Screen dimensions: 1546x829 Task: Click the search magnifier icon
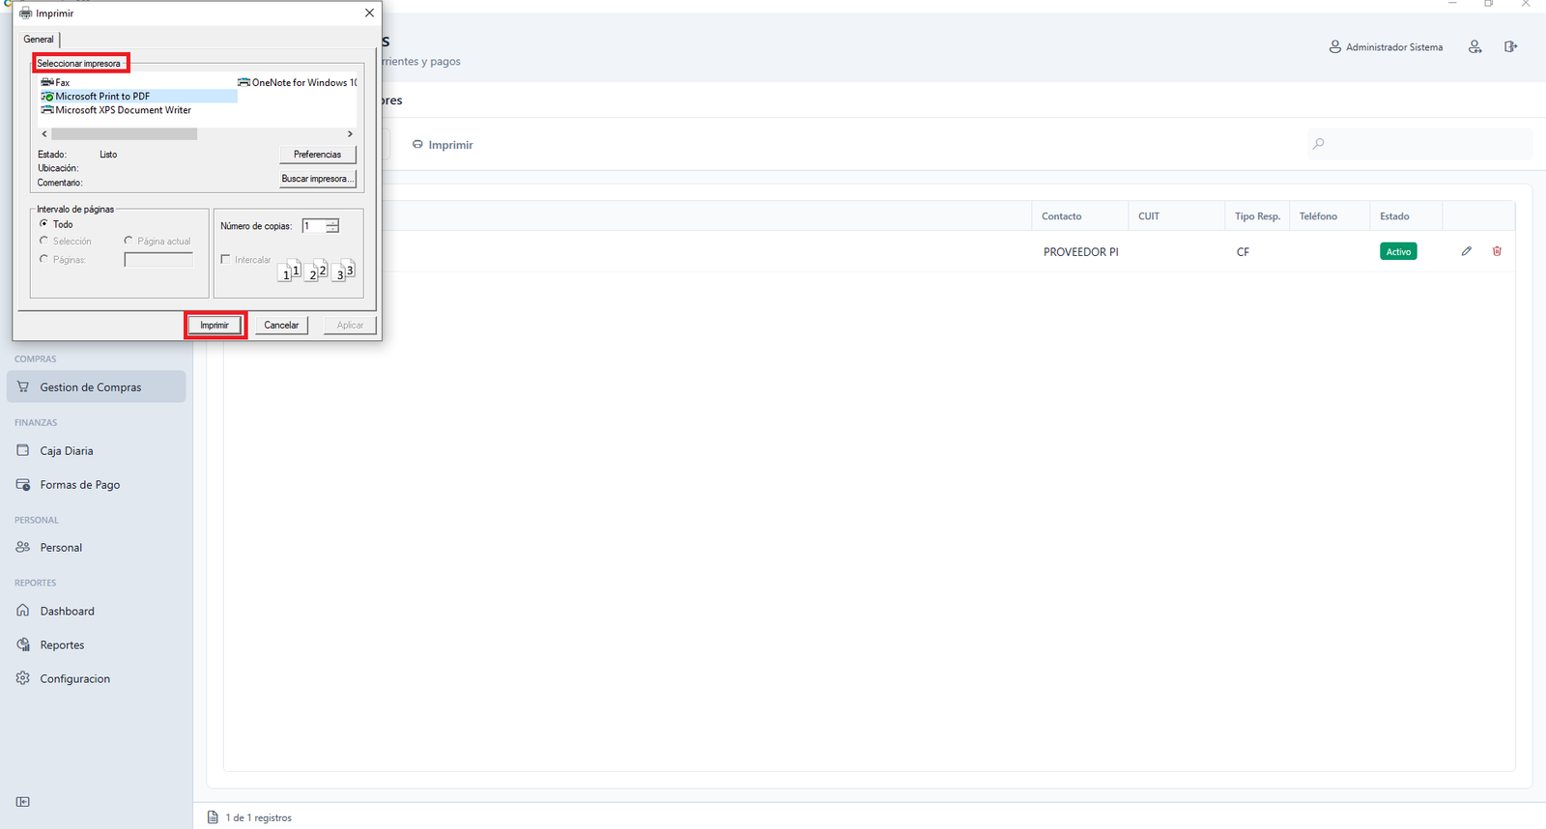pos(1318,144)
